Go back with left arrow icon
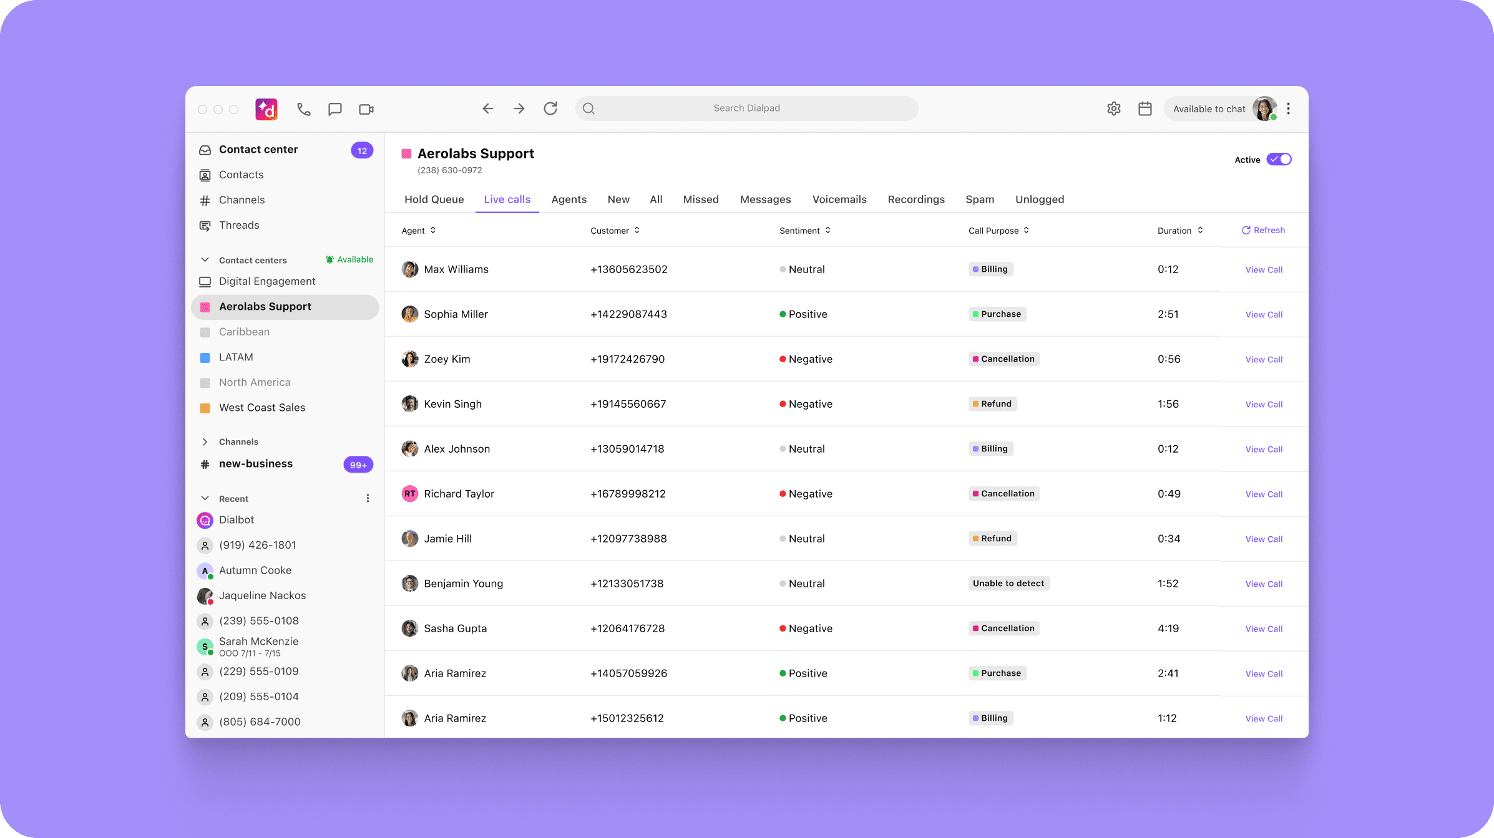The image size is (1494, 838). pyautogui.click(x=488, y=108)
